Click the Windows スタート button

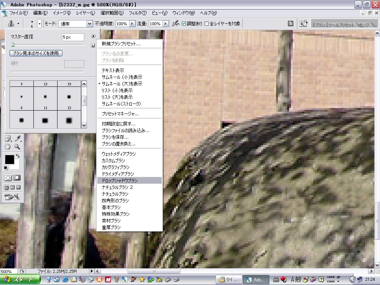click(20, 279)
